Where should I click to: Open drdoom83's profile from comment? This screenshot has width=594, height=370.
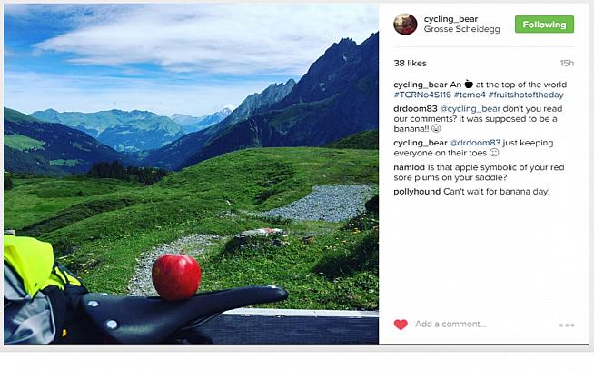click(x=415, y=109)
